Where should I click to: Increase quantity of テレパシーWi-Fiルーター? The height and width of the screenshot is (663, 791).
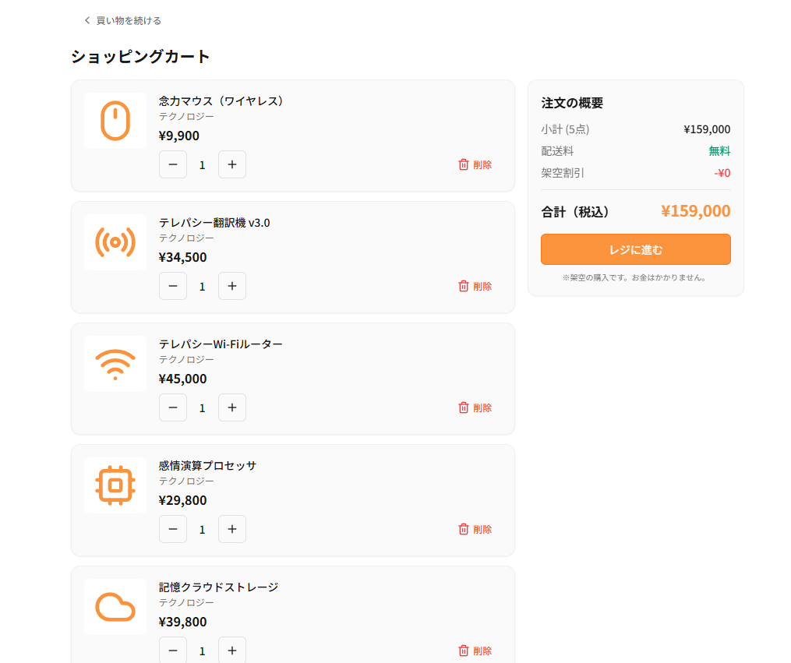[231, 407]
